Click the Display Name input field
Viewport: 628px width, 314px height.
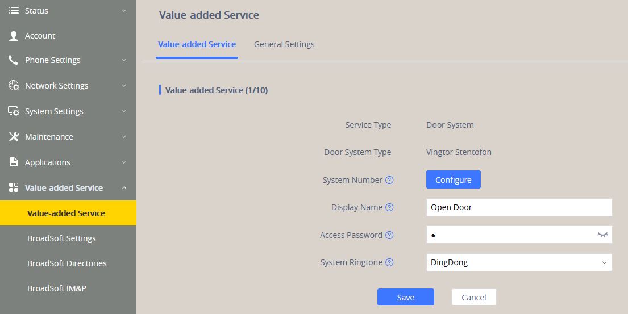[x=518, y=207]
